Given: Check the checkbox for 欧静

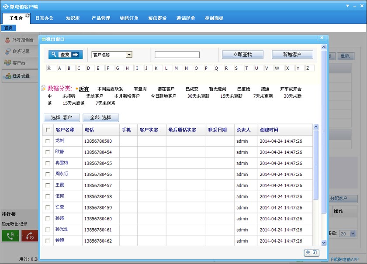Looking at the screenshot, I should point(48,152).
